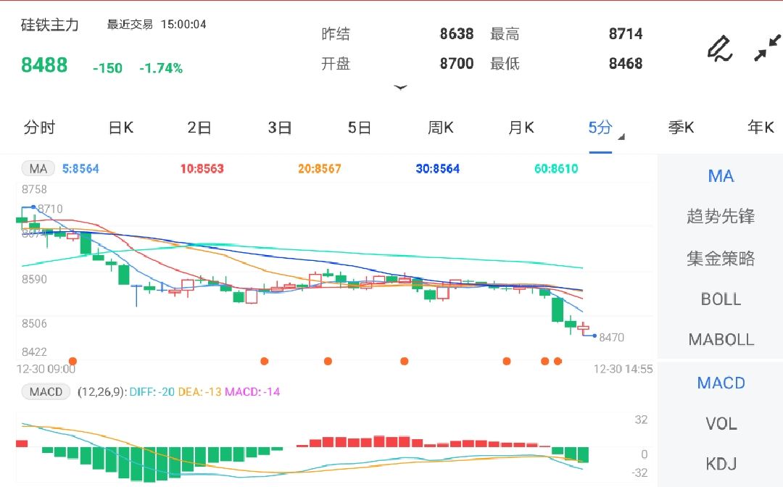Switch to 季K chart tab
The width and height of the screenshot is (783, 487).
click(681, 128)
